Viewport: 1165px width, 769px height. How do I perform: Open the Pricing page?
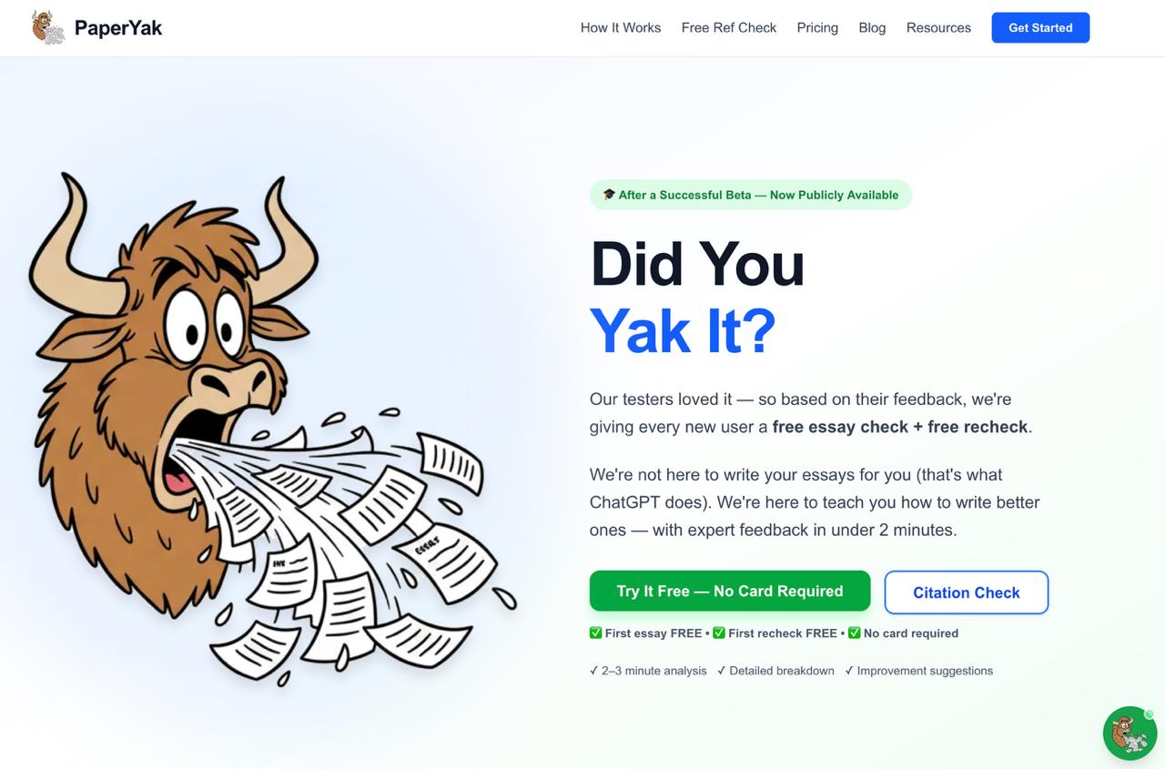pyautogui.click(x=817, y=28)
